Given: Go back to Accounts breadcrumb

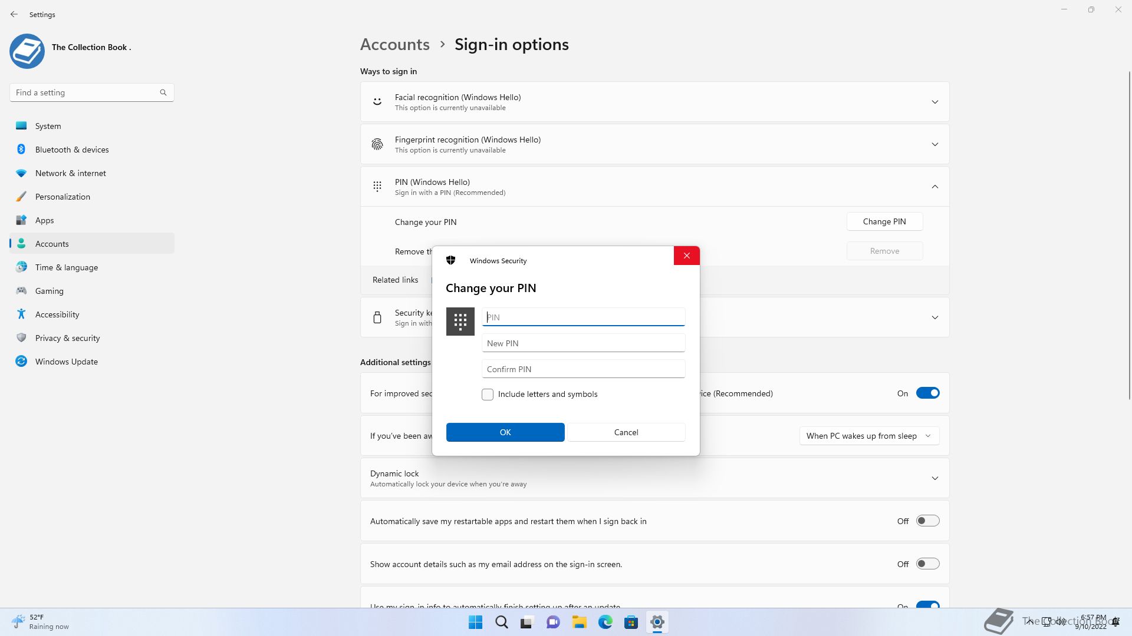Looking at the screenshot, I should (394, 44).
